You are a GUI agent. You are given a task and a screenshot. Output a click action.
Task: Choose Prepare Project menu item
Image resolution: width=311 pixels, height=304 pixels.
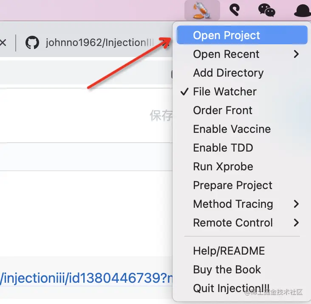(232, 185)
